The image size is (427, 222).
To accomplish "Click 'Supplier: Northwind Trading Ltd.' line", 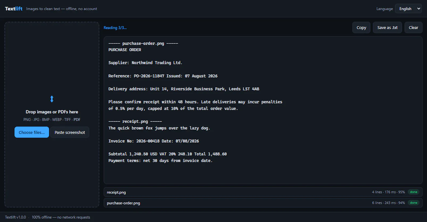I will tap(145, 63).
